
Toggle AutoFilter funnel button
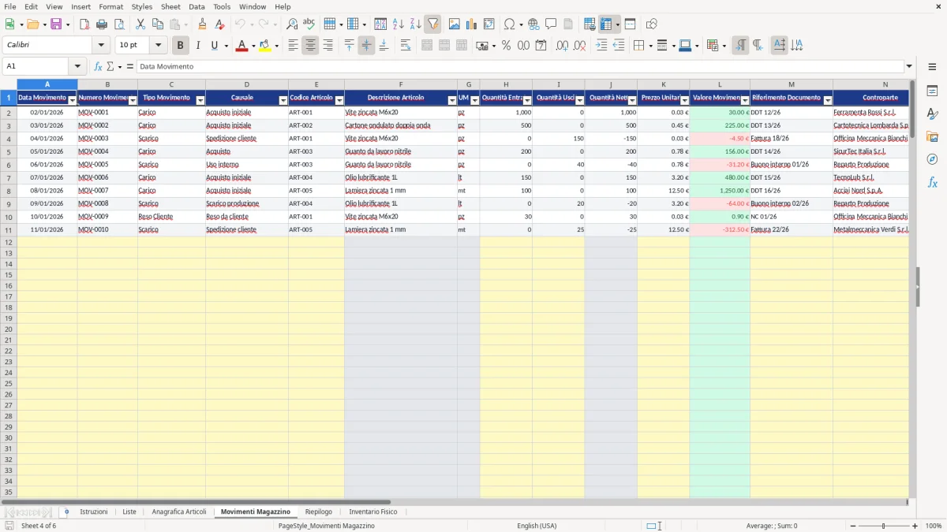click(432, 24)
